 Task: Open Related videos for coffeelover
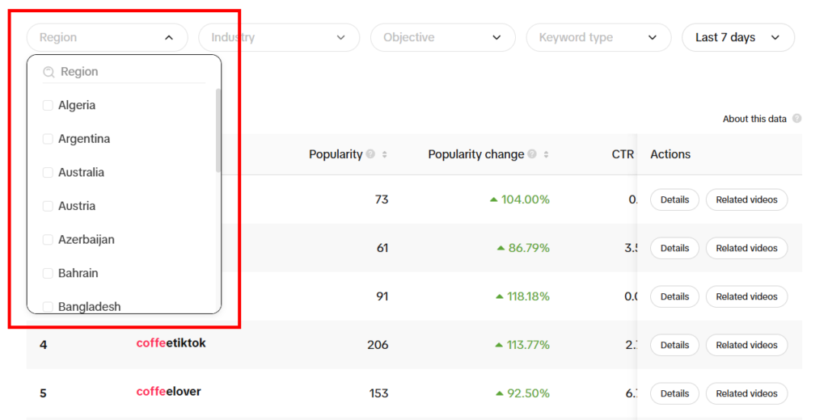pyautogui.click(x=746, y=393)
